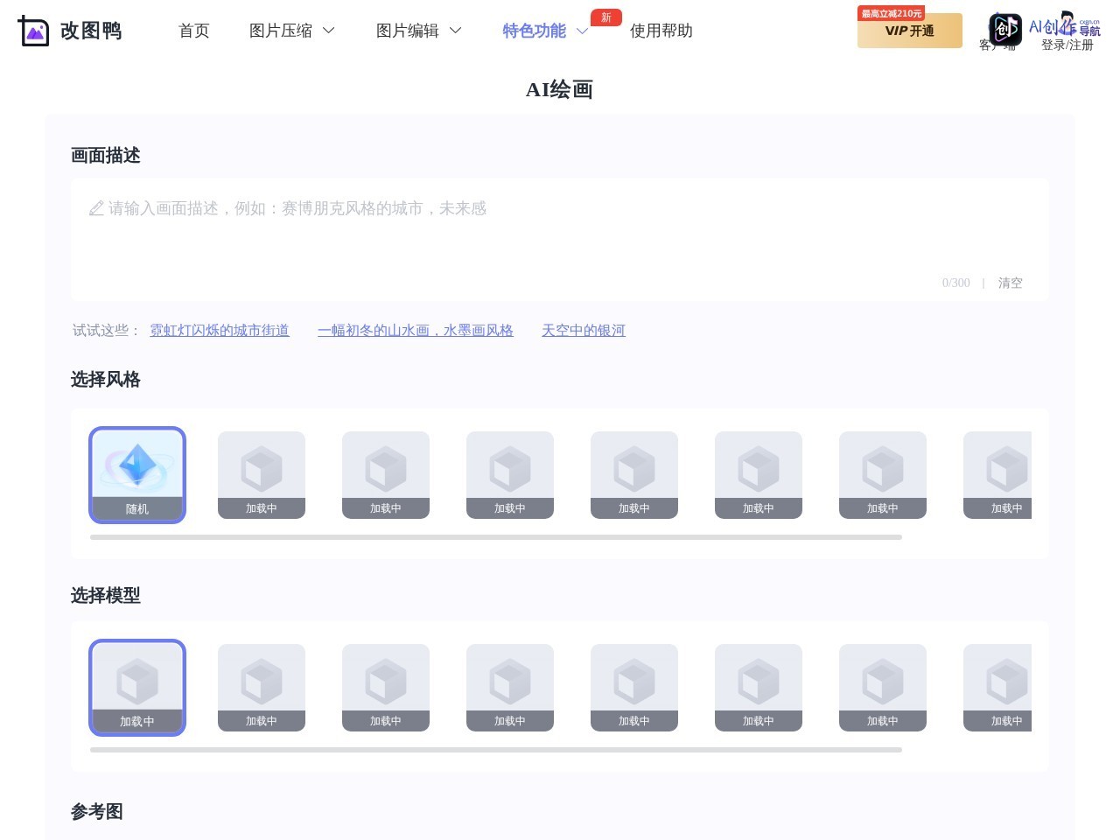Screen dimensions: 1120x840
Task: Select the 随机 style card
Action: 137,475
